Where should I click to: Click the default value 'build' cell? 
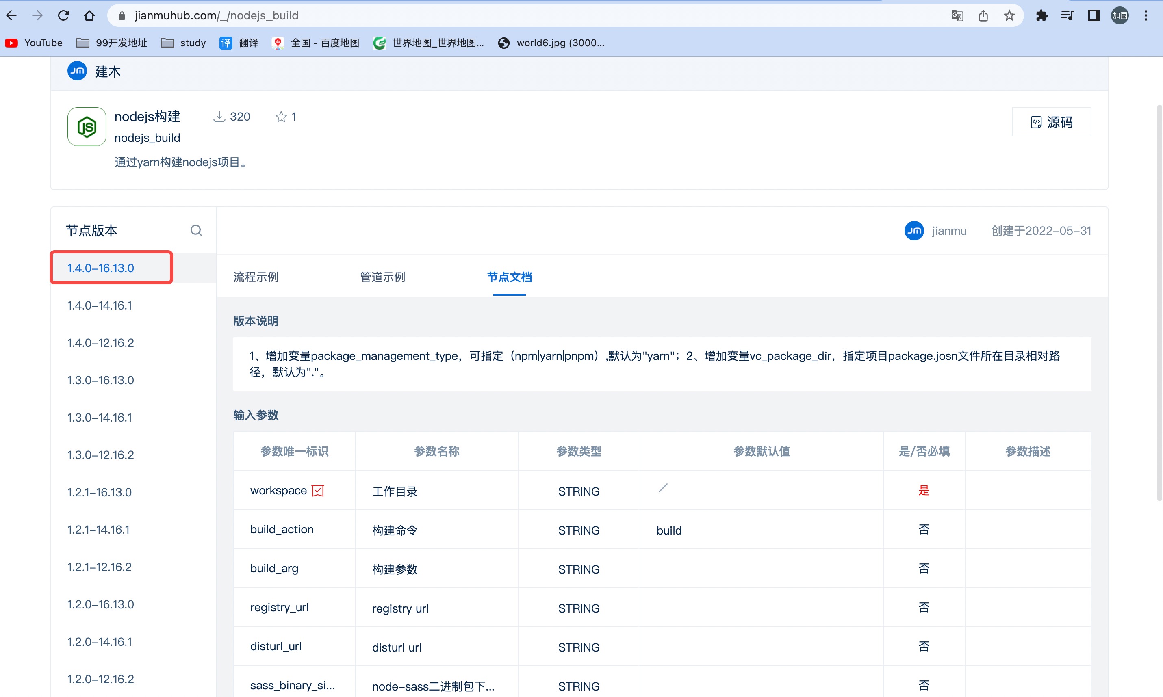[x=761, y=529]
